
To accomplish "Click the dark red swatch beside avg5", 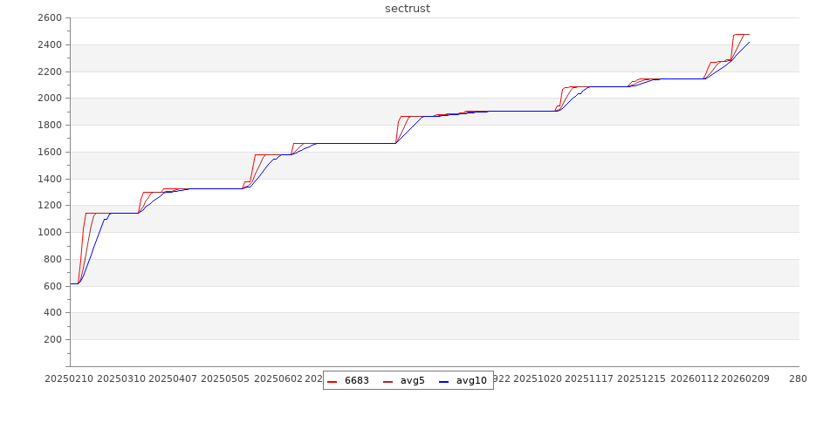I will pyautogui.click(x=388, y=381).
